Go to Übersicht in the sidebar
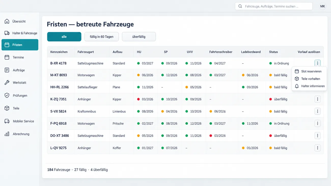The image size is (331, 186). pyautogui.click(x=20, y=21)
